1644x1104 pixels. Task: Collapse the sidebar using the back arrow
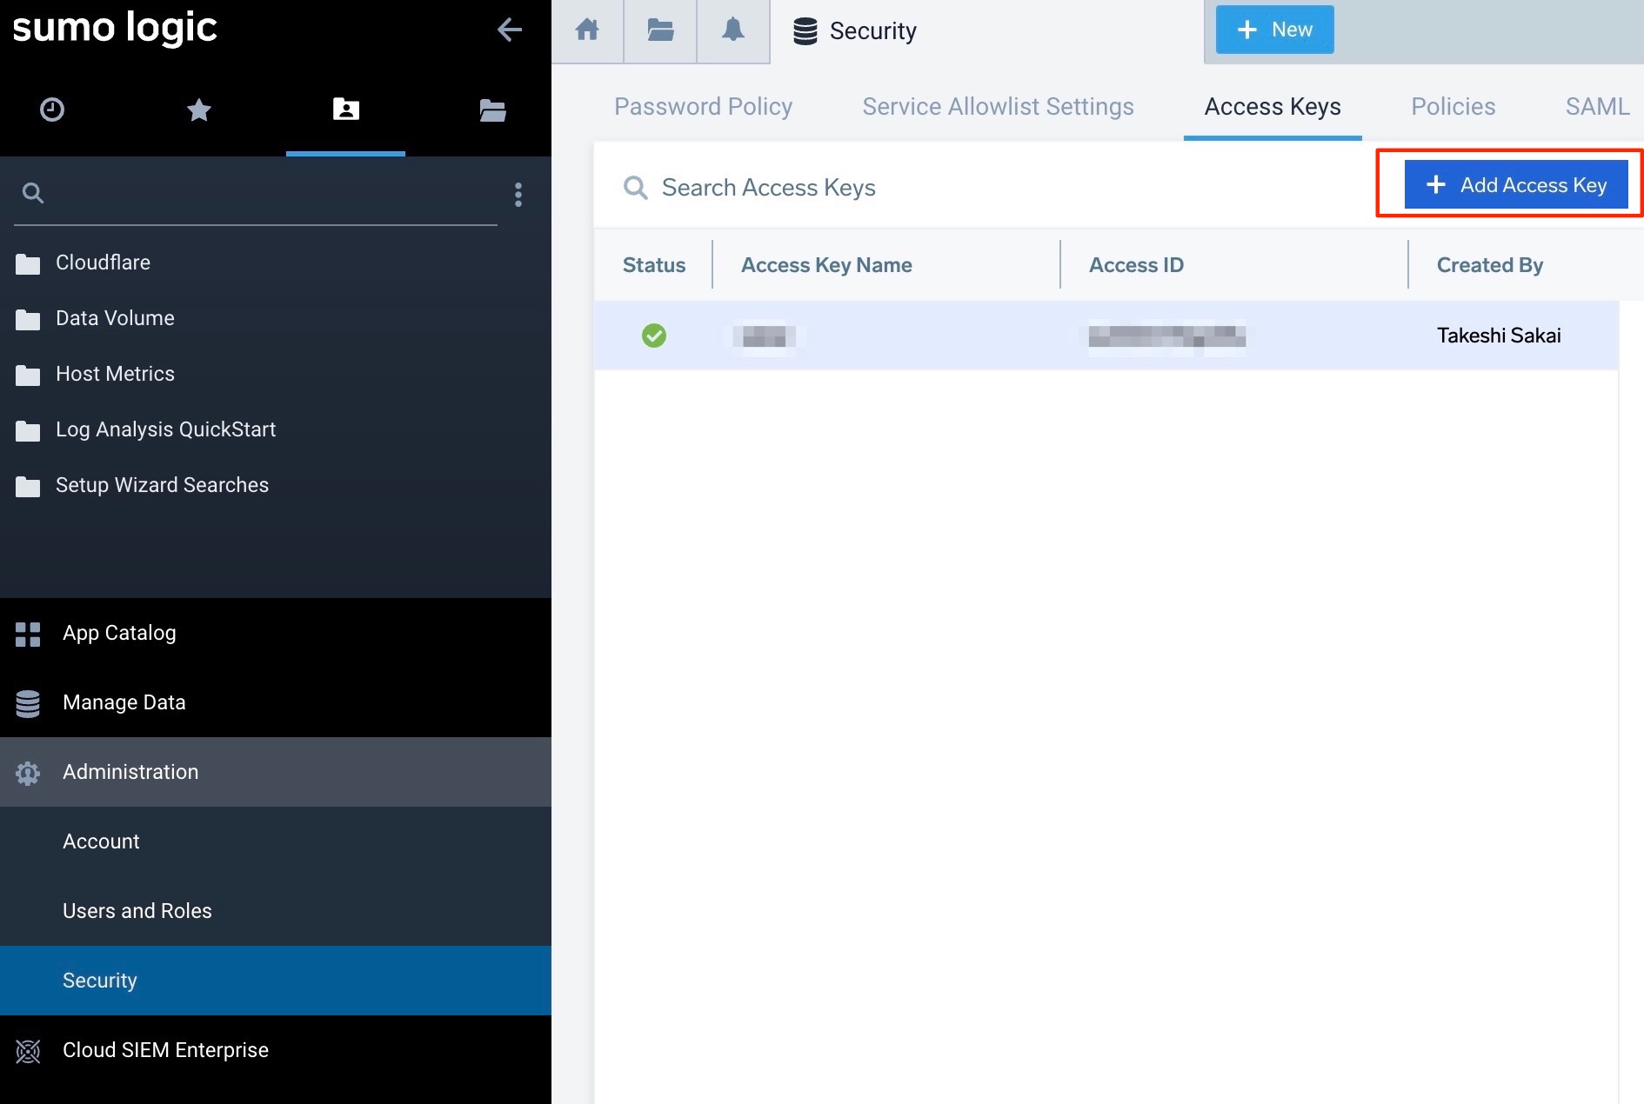[x=510, y=30]
